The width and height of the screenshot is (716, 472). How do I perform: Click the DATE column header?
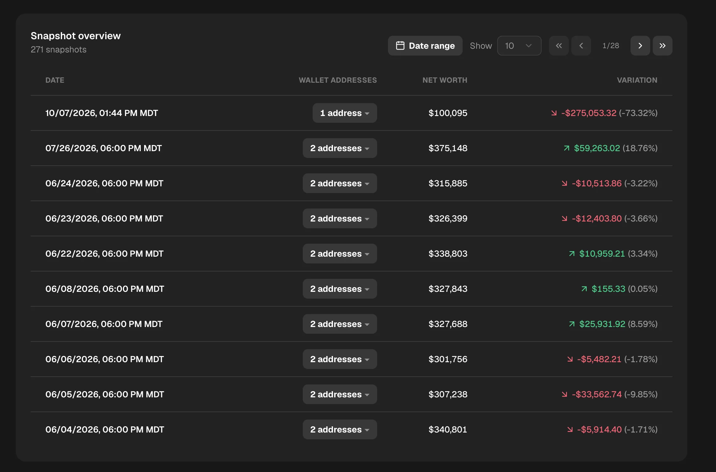point(55,80)
